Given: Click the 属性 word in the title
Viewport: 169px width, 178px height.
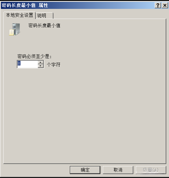Looking at the screenshot, I should point(43,5).
